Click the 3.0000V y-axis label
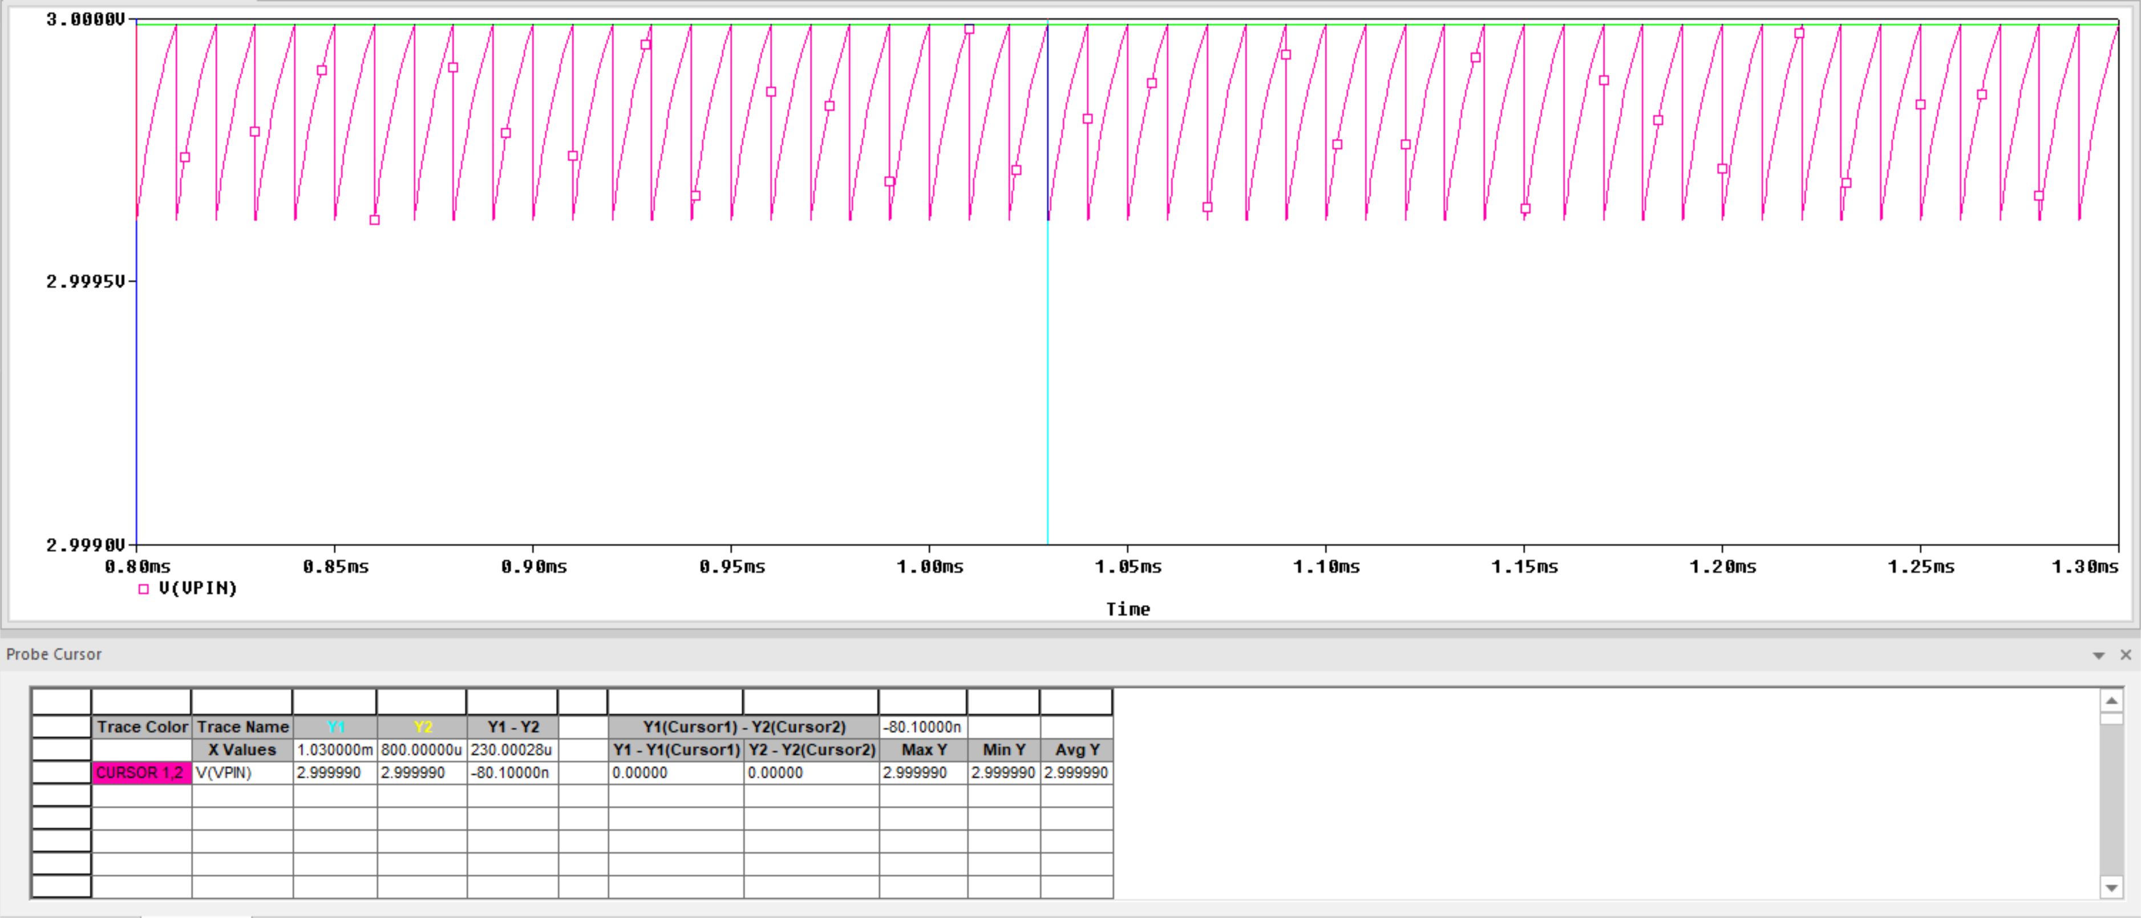 pos(86,19)
